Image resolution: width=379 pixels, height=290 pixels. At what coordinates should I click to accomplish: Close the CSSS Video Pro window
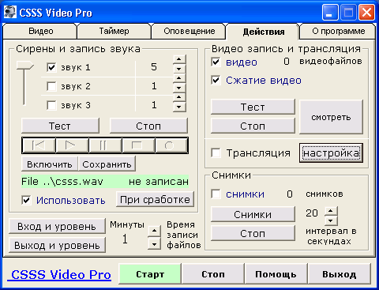[x=367, y=13]
